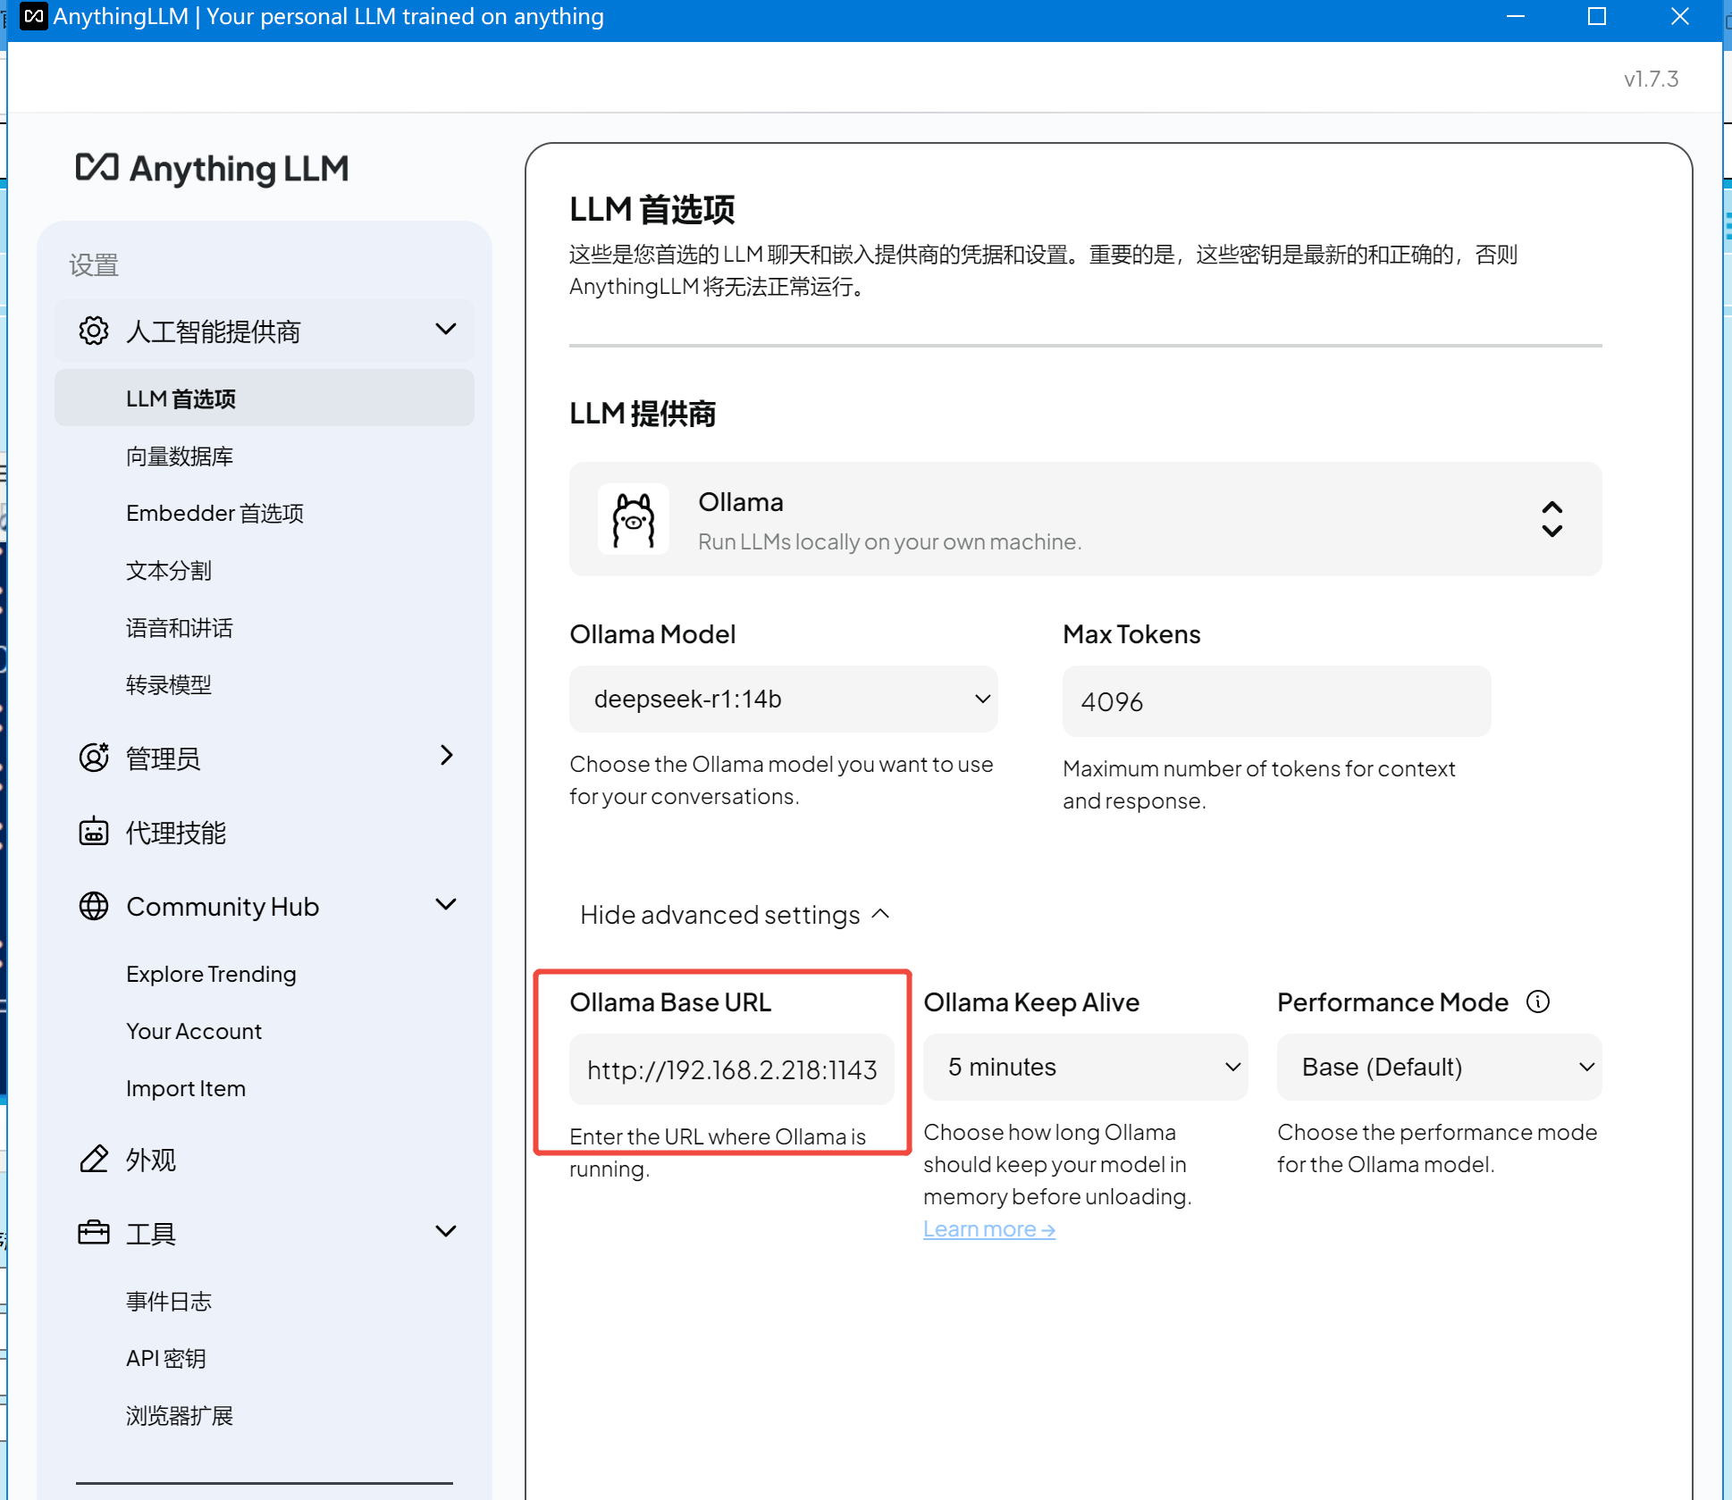Open the Ollama Model dropdown
Viewport: 1732px width, 1500px height.
pyautogui.click(x=784, y=699)
